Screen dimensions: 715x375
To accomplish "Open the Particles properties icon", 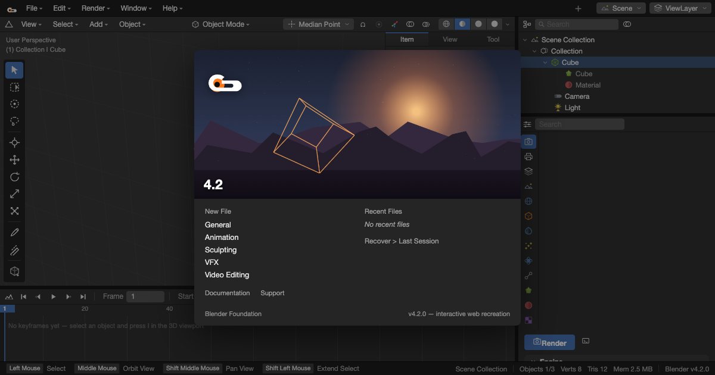I will pos(529,246).
